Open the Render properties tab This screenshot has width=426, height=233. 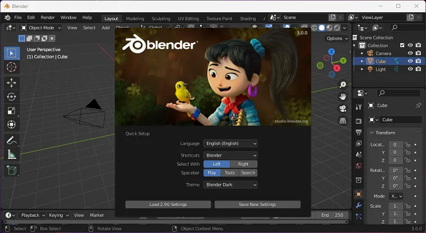[x=359, y=121]
